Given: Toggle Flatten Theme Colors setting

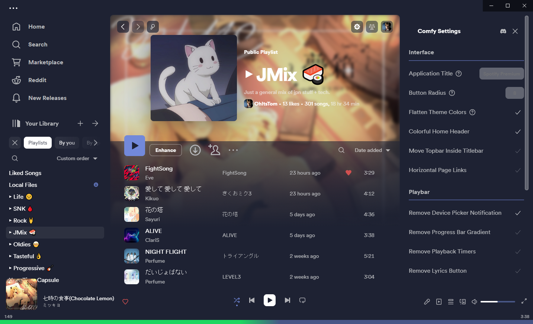Looking at the screenshot, I should click(518, 112).
